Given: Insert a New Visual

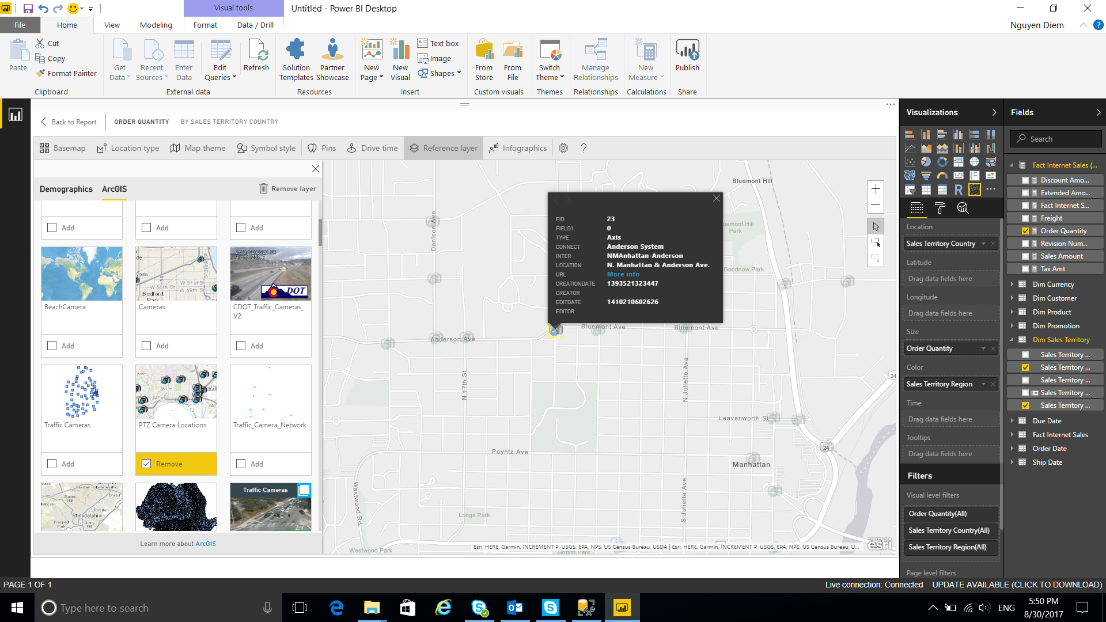Looking at the screenshot, I should (x=400, y=60).
